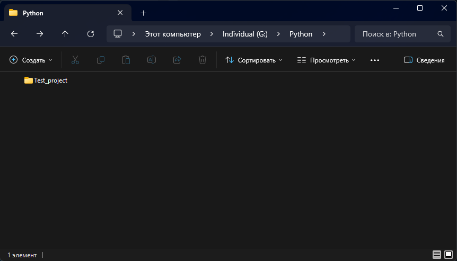Click the Paste clipboard icon
Viewport: 457px width, 261px height.
[126, 60]
